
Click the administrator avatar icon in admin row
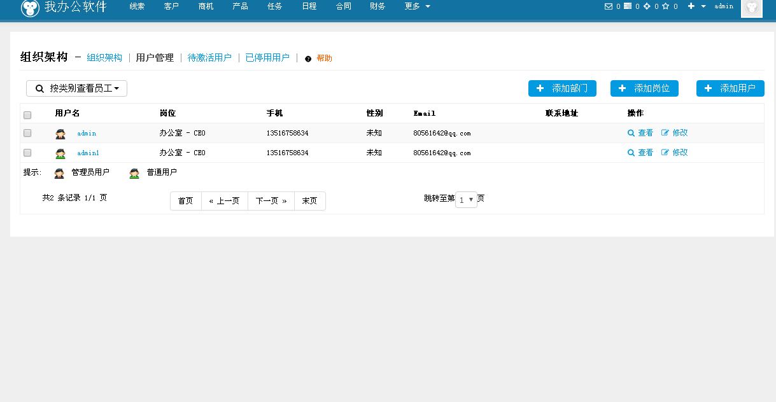coord(60,134)
